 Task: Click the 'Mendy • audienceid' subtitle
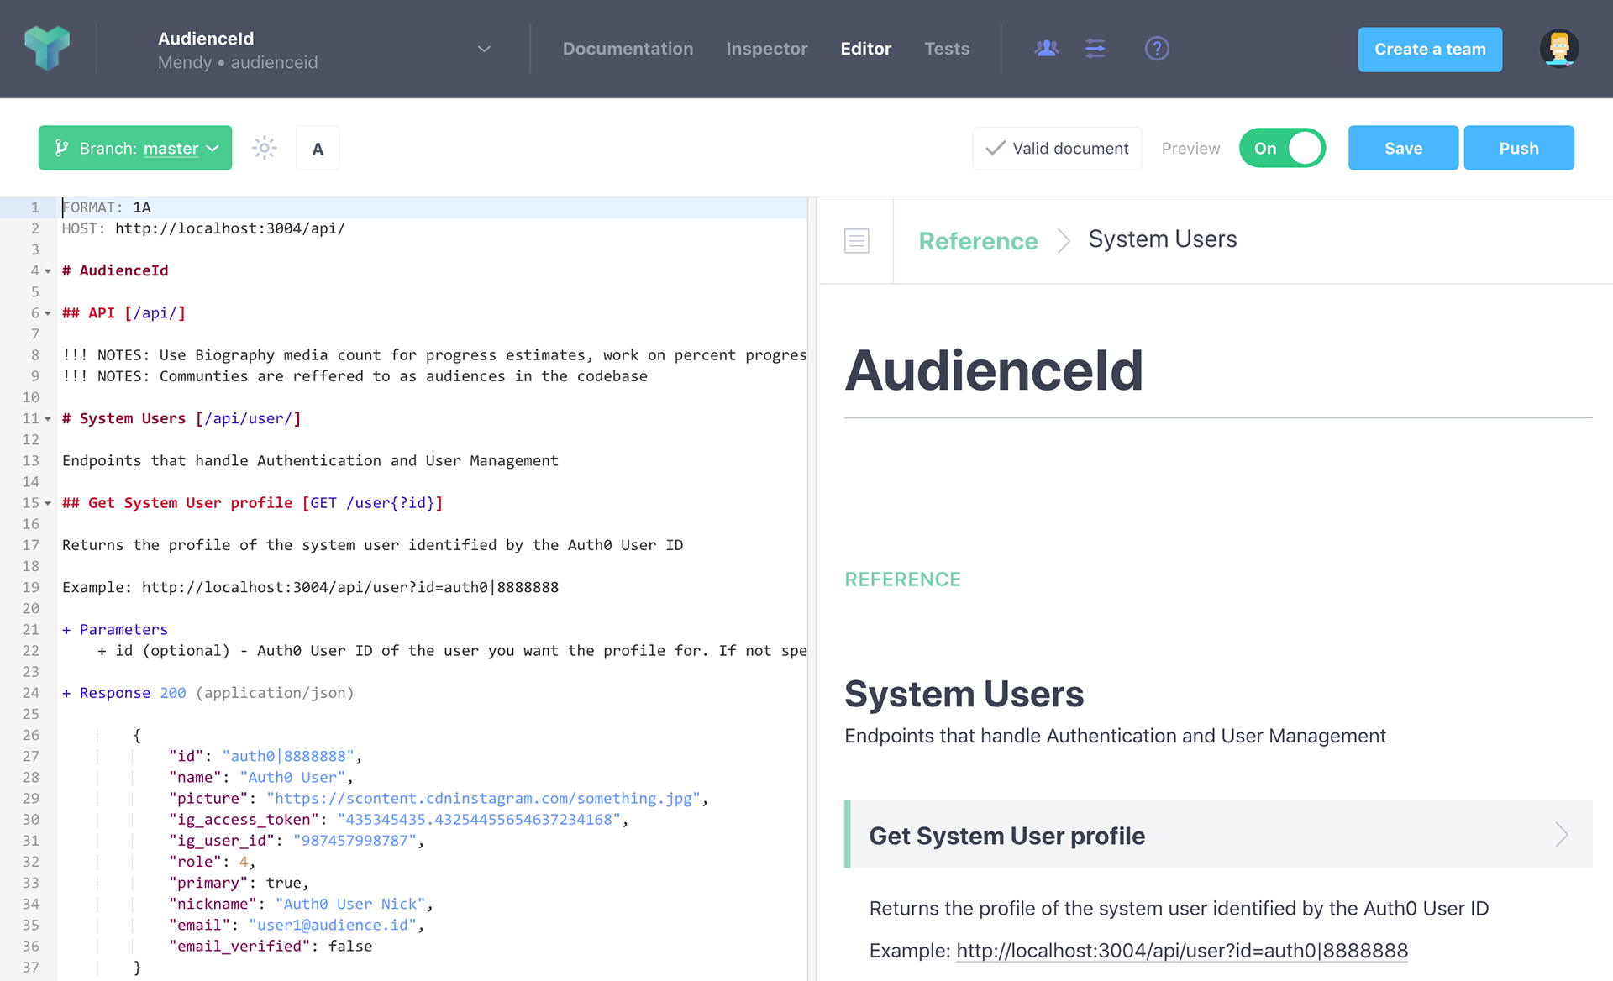(x=238, y=63)
